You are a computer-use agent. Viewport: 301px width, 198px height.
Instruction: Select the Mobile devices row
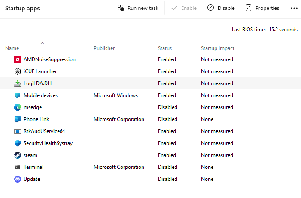[150, 95]
